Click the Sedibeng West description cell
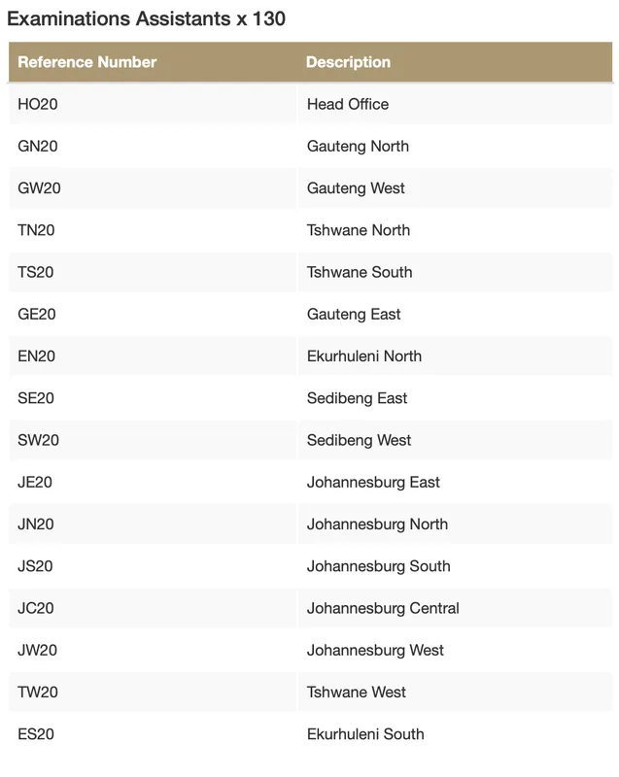The width and height of the screenshot is (619, 777). [x=360, y=440]
